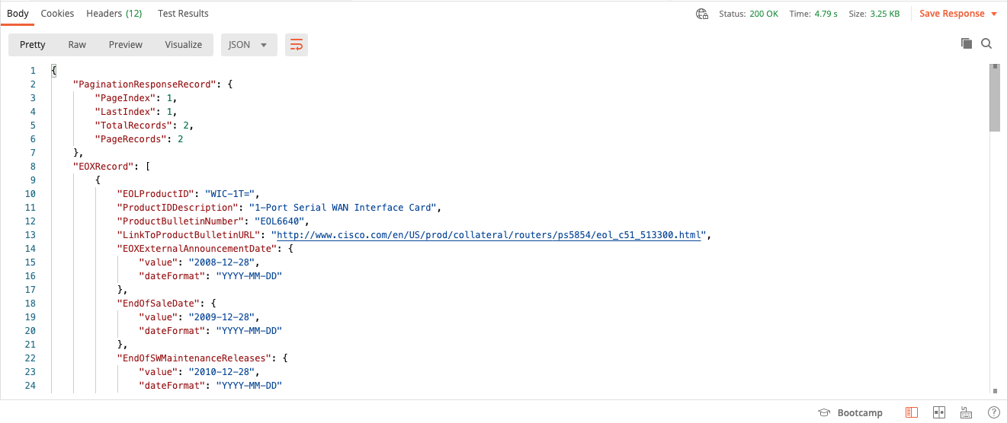1007x423 pixels.
Task: Open the Test Results tab
Action: click(x=183, y=14)
